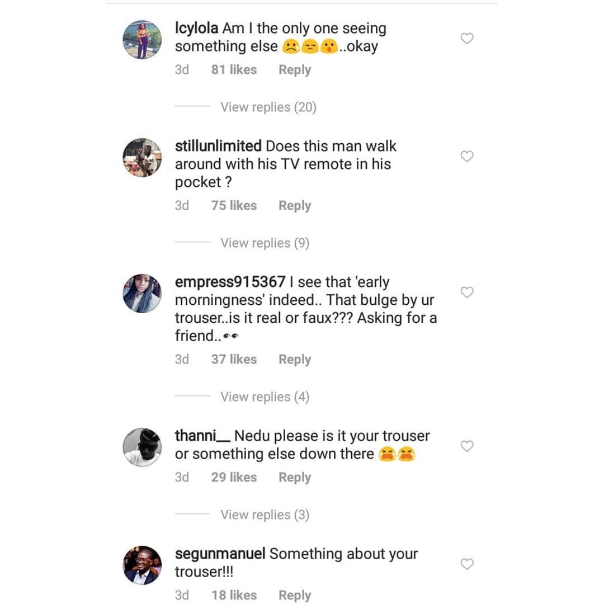Expand View replies (20)

[x=268, y=107]
